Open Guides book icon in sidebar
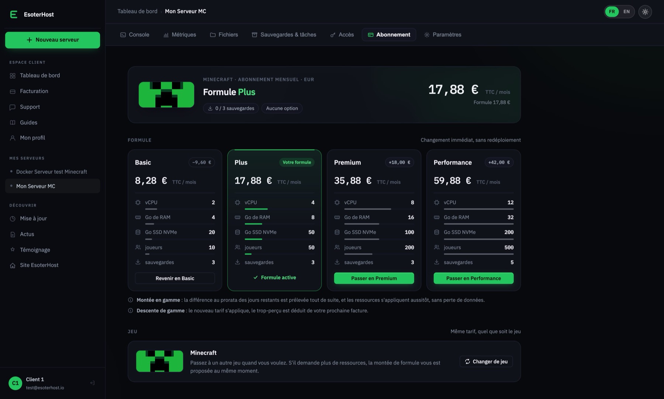664x399 pixels. coord(13,123)
